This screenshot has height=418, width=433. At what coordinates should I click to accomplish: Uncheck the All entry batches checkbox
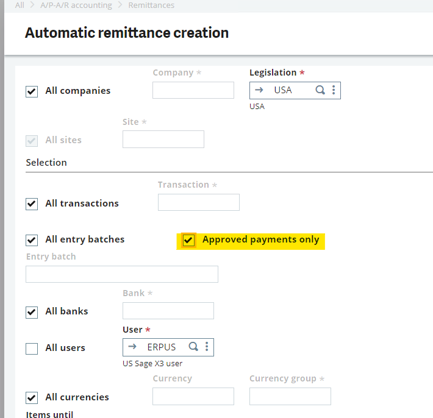coord(32,240)
